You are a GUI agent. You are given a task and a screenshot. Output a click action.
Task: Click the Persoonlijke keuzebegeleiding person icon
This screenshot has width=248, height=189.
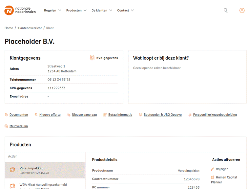(x=190, y=115)
